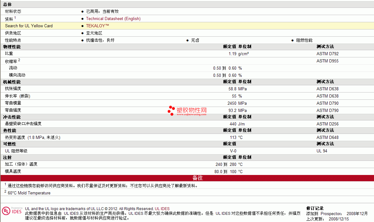The image size is (374, 222).
Task: Select the text 已商用：当前有效
Action: [x=102, y=12]
